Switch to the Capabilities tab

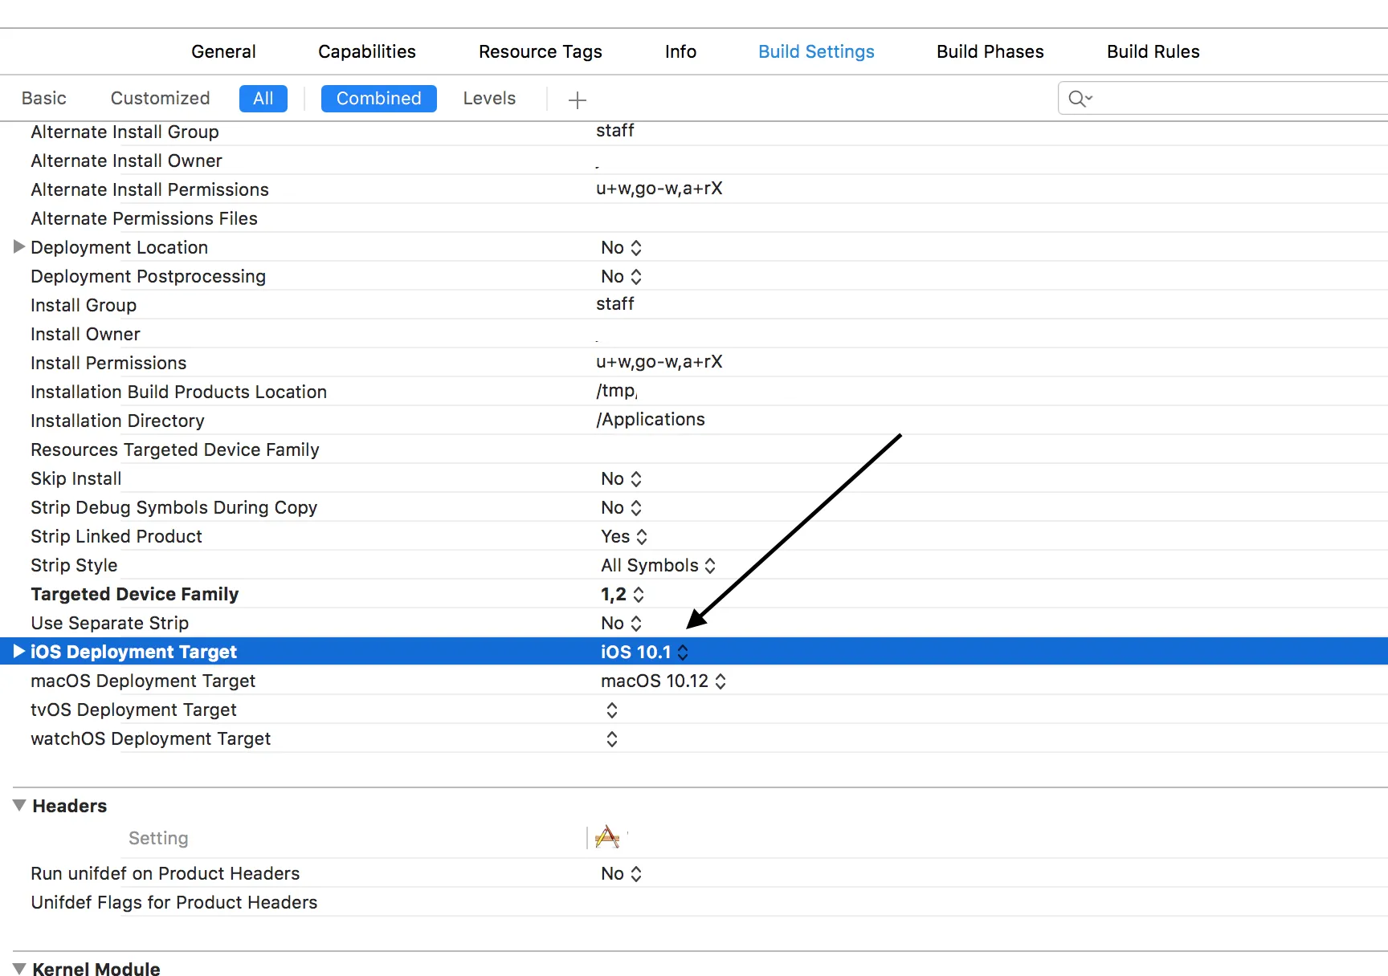[x=367, y=51]
